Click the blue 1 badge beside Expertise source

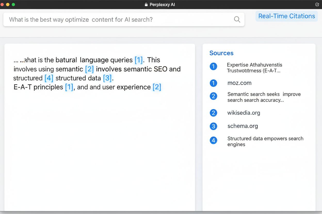[x=213, y=66]
